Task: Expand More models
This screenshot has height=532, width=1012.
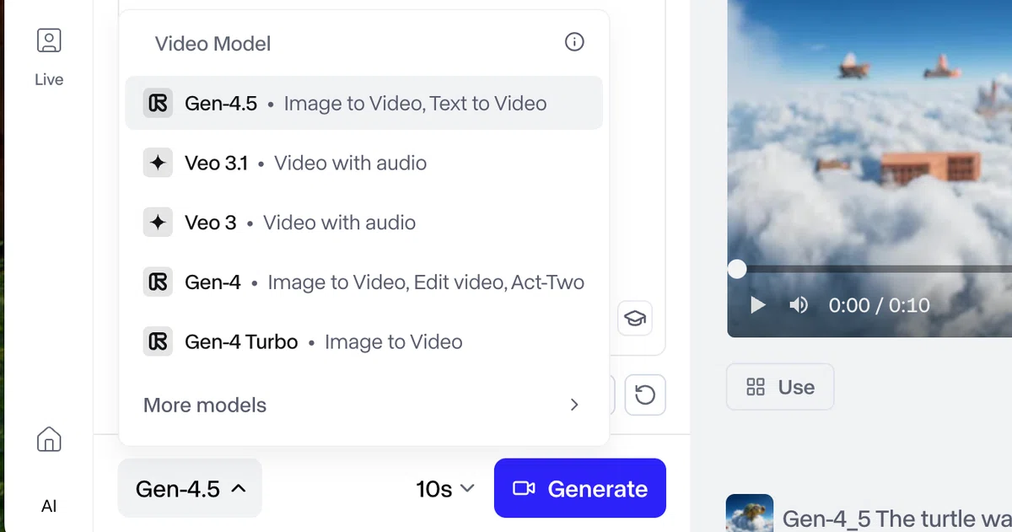Action: (364, 405)
